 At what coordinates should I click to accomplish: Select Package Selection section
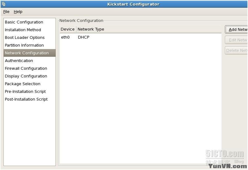click(30, 84)
